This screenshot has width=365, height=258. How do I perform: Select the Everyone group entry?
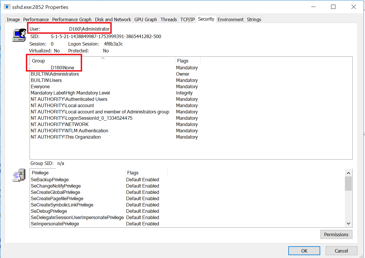pos(40,86)
